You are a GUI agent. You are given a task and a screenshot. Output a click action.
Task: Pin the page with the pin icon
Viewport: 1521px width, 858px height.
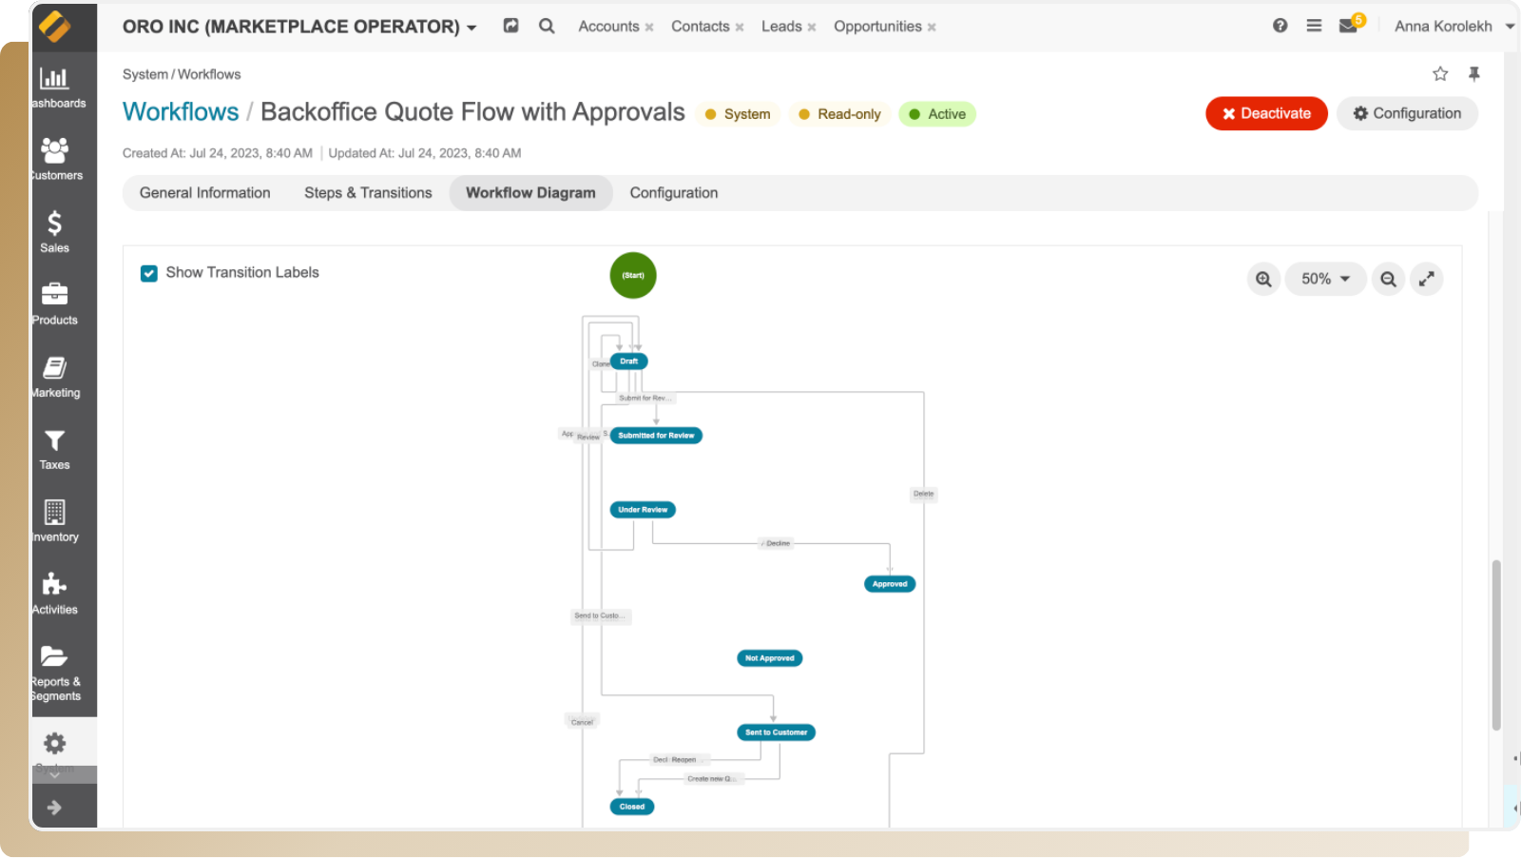[1474, 73]
